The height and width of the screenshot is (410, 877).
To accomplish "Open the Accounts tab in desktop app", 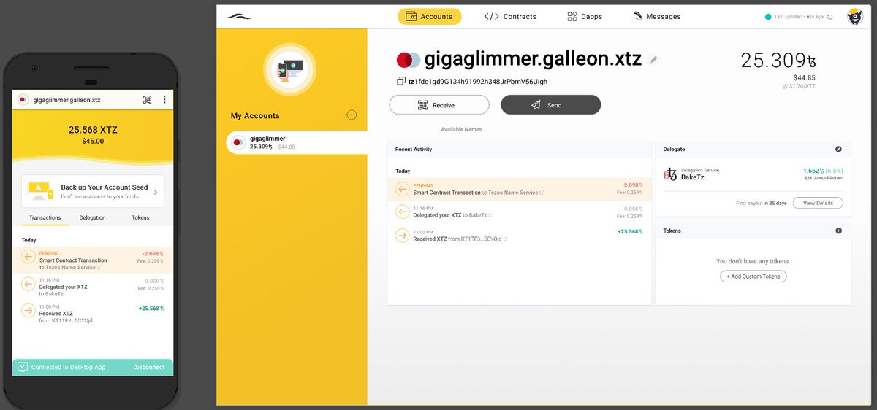I will pos(429,16).
